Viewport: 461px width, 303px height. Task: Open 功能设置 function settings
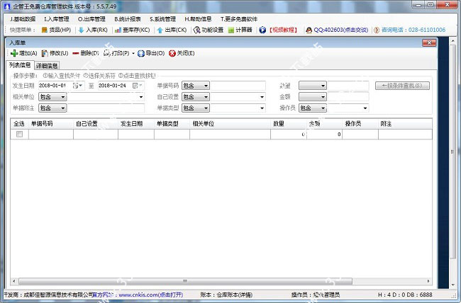click(208, 30)
